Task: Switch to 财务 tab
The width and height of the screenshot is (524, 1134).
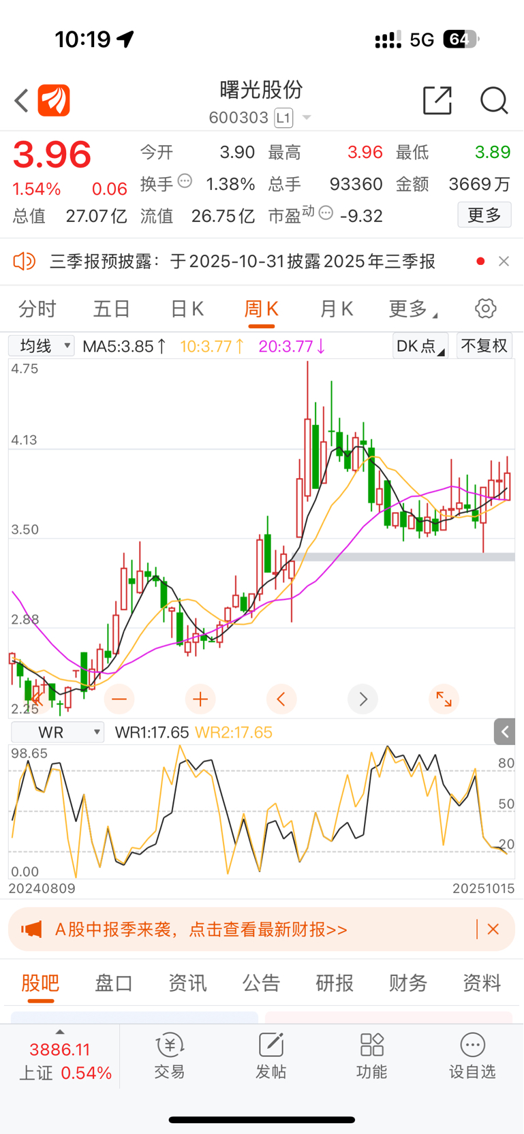Action: pyautogui.click(x=408, y=983)
